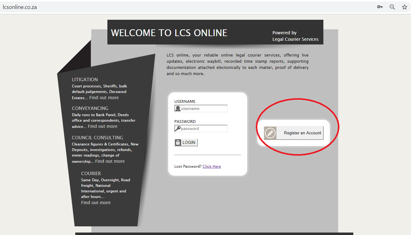Click the COURIER heading
The width and height of the screenshot is (411, 235).
[91, 173]
